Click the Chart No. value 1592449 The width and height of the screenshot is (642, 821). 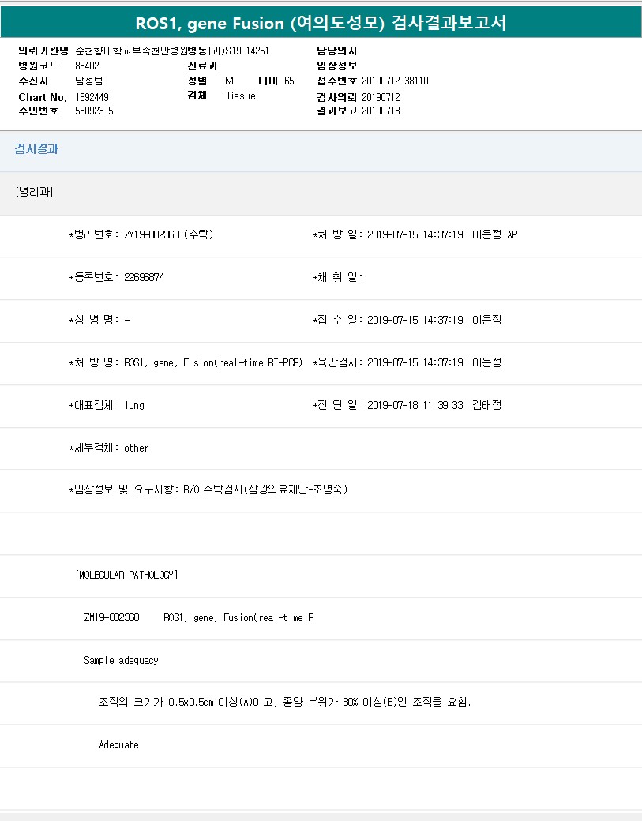point(92,97)
